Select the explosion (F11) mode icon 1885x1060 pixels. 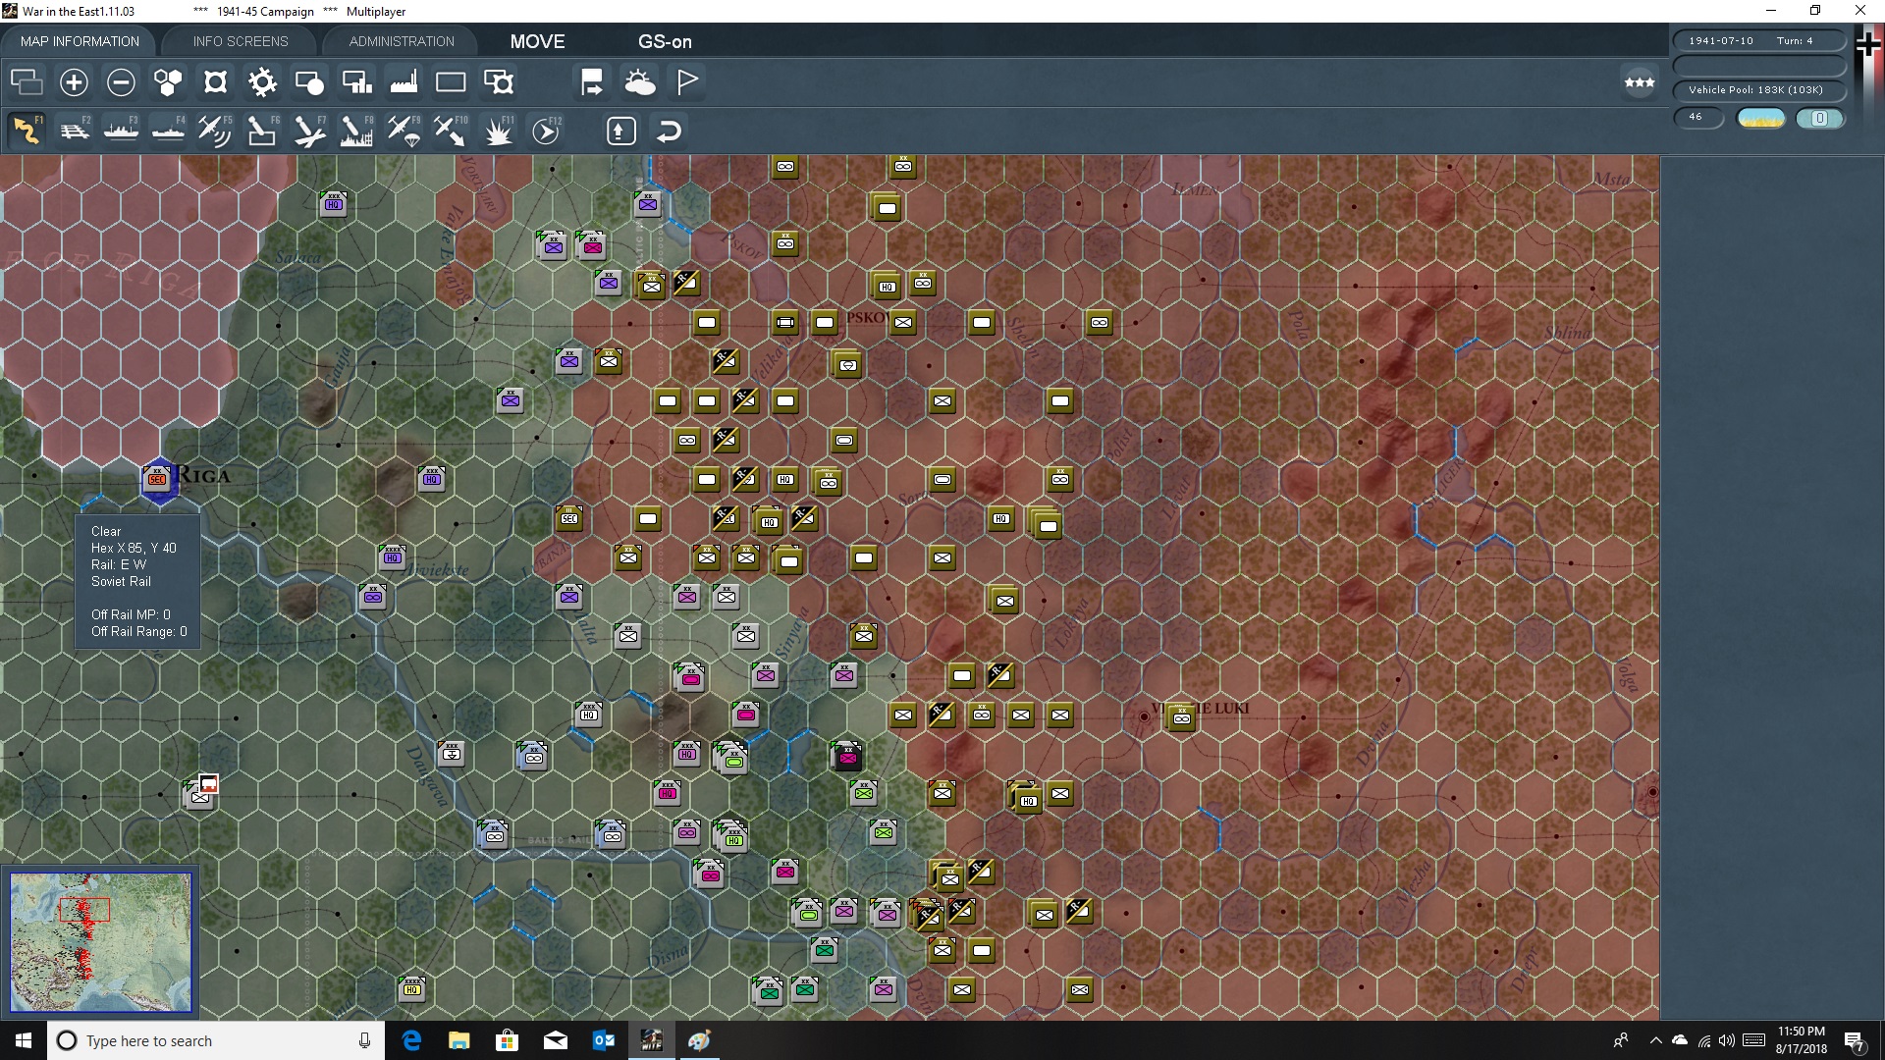coord(499,131)
